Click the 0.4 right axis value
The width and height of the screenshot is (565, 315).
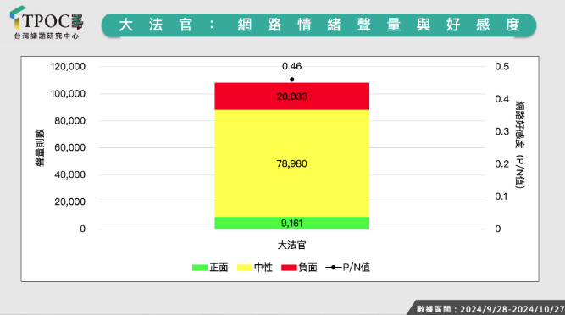(x=502, y=99)
